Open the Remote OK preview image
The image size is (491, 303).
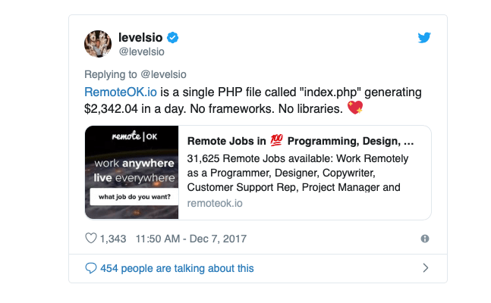point(132,172)
